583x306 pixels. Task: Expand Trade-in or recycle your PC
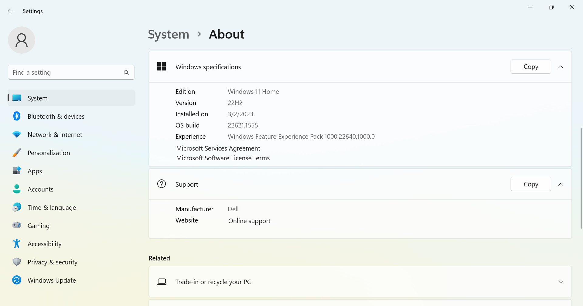coord(360,282)
